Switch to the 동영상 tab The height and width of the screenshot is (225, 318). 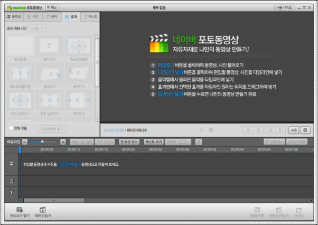click(14, 16)
